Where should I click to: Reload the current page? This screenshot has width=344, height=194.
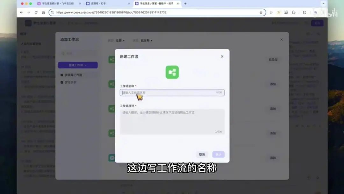36,12
